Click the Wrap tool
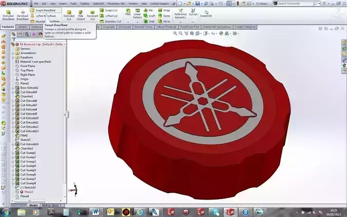The image size is (347, 217). point(164,10)
